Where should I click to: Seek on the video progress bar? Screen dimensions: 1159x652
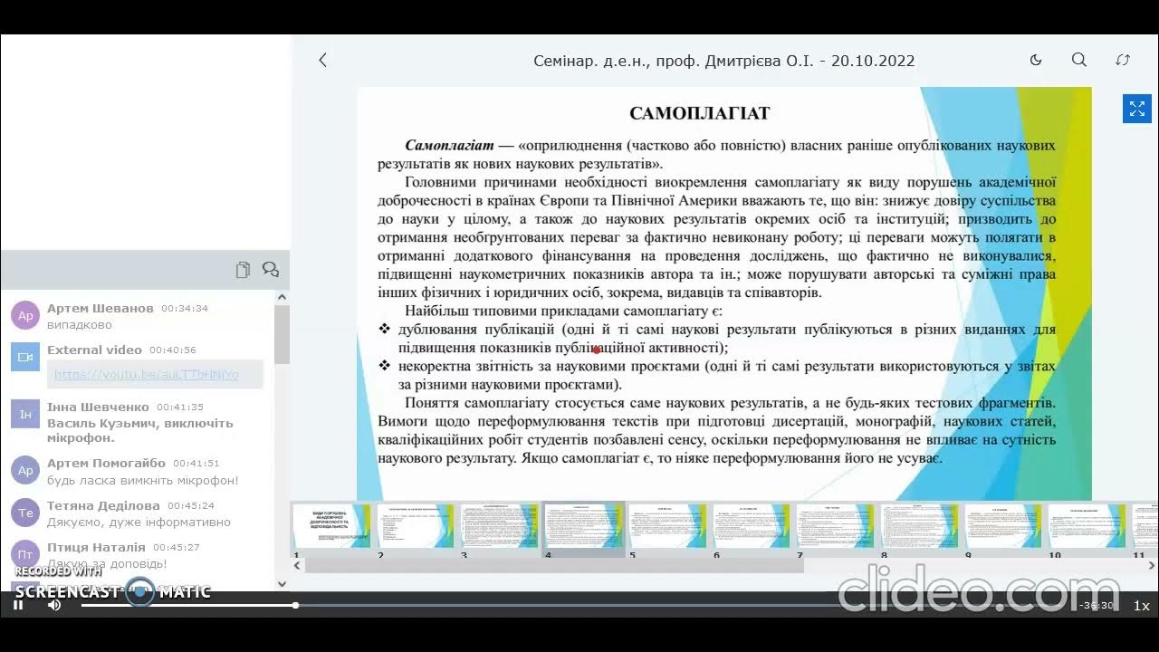579,605
